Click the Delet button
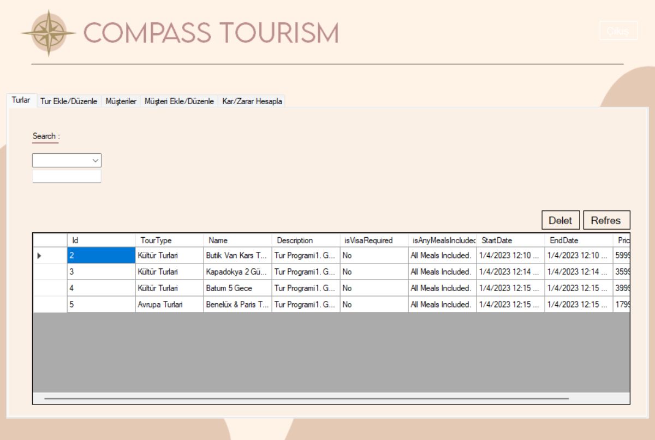Image resolution: width=655 pixels, height=440 pixels. click(561, 220)
